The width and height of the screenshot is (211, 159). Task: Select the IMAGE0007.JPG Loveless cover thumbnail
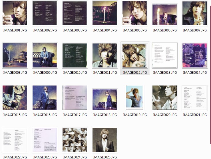(x=195, y=13)
